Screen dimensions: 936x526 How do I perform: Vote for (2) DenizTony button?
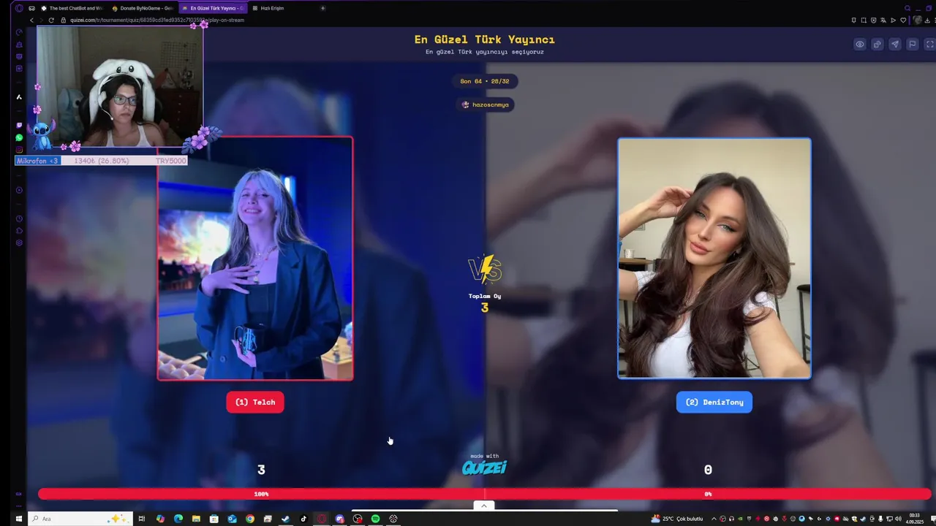coord(714,402)
